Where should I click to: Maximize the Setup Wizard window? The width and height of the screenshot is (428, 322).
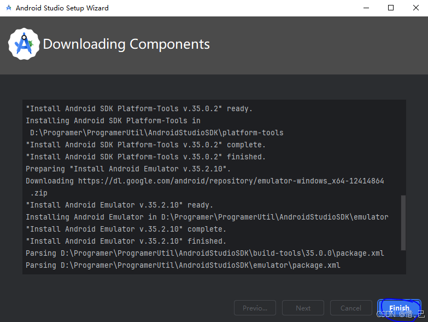click(391, 8)
